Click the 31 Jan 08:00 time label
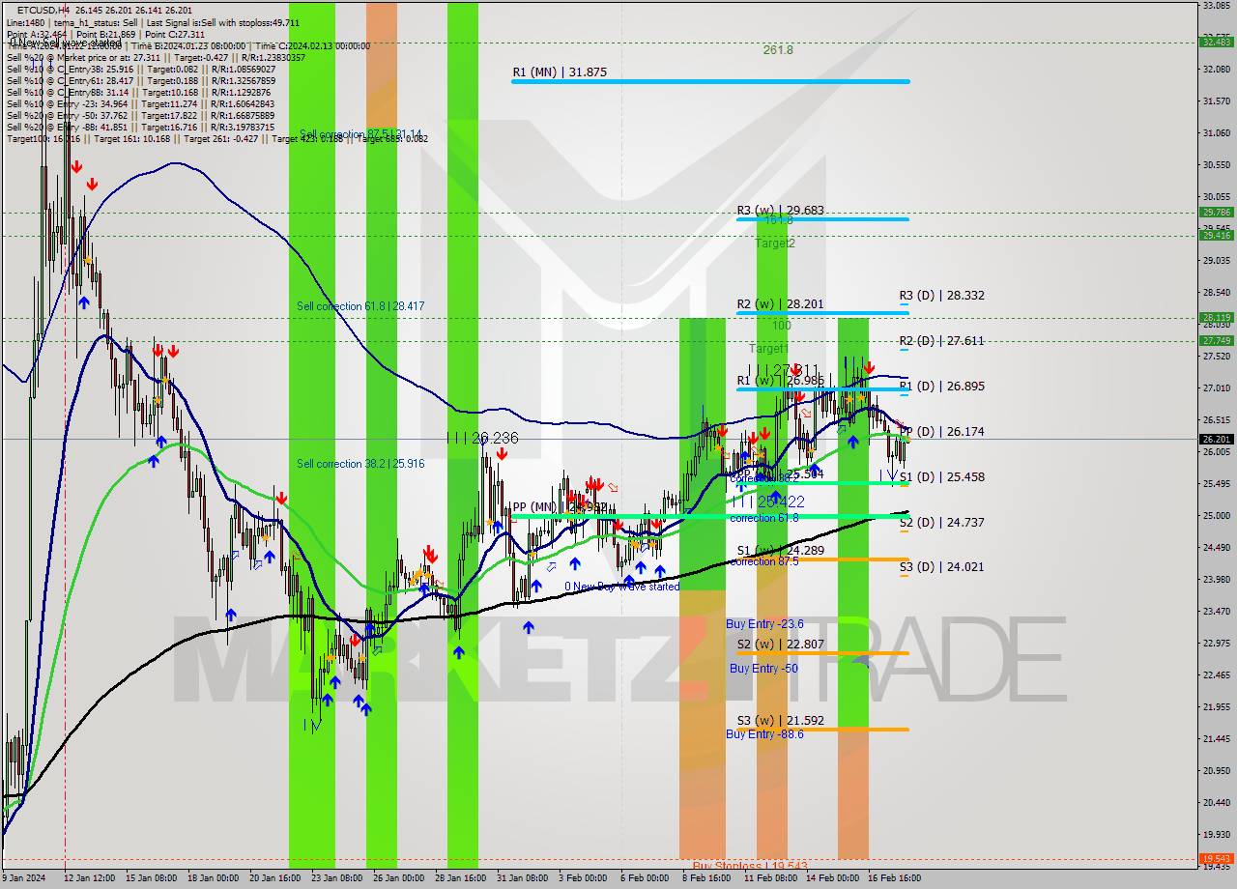This screenshot has height=889, width=1237. coord(523,878)
